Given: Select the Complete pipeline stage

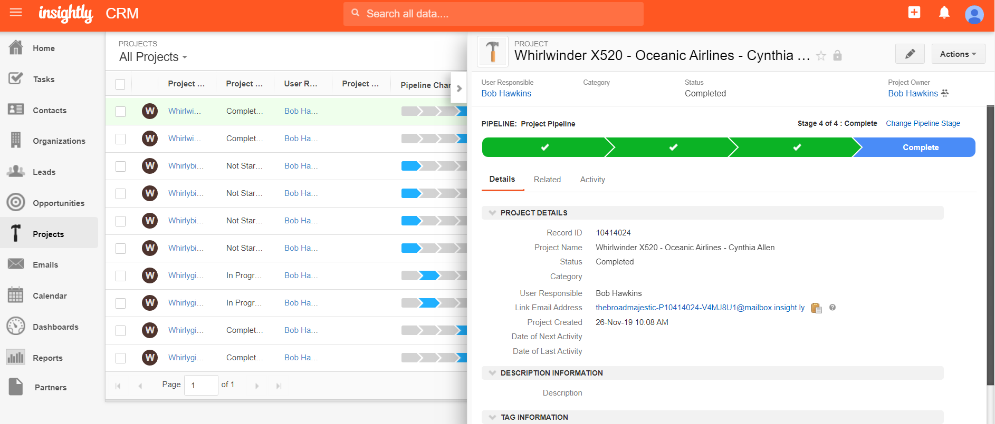Looking at the screenshot, I should (x=920, y=147).
